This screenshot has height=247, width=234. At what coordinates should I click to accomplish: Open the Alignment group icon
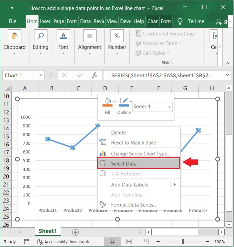pyautogui.click(x=90, y=36)
